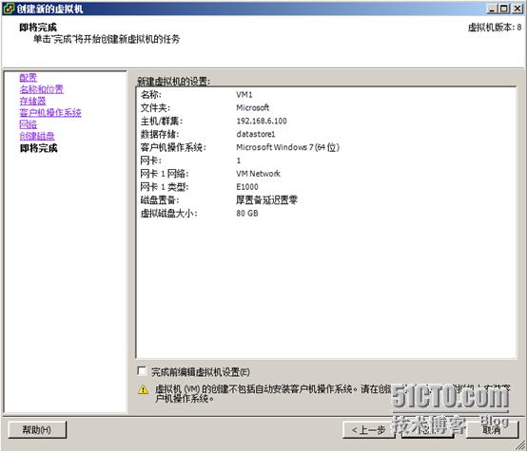Click the 数据存储: label

pos(160,134)
